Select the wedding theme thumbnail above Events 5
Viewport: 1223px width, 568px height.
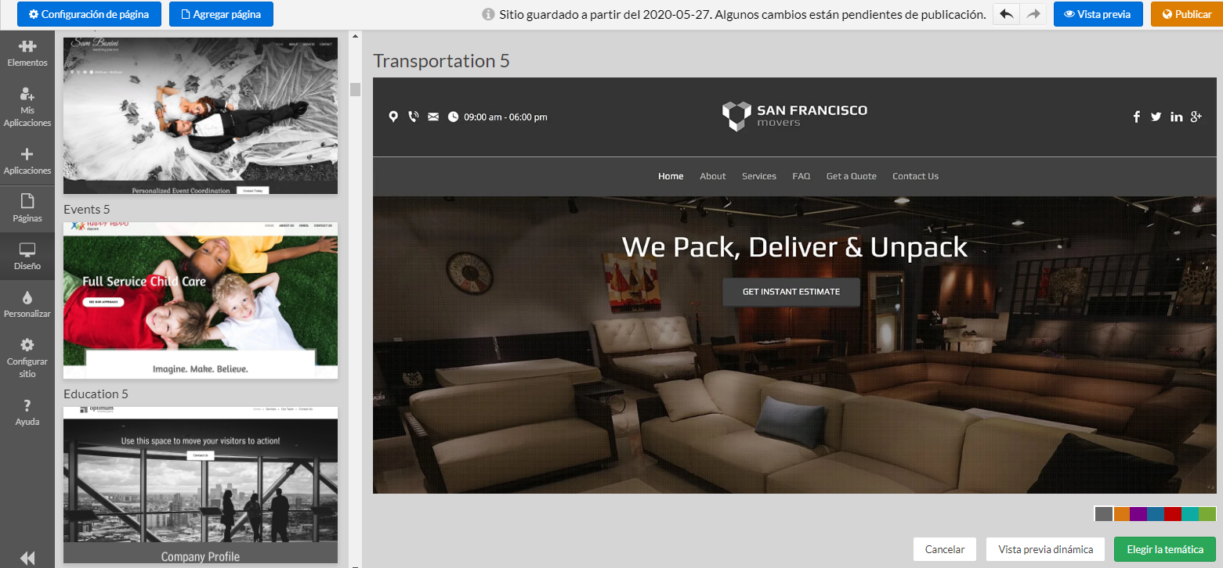(x=201, y=116)
